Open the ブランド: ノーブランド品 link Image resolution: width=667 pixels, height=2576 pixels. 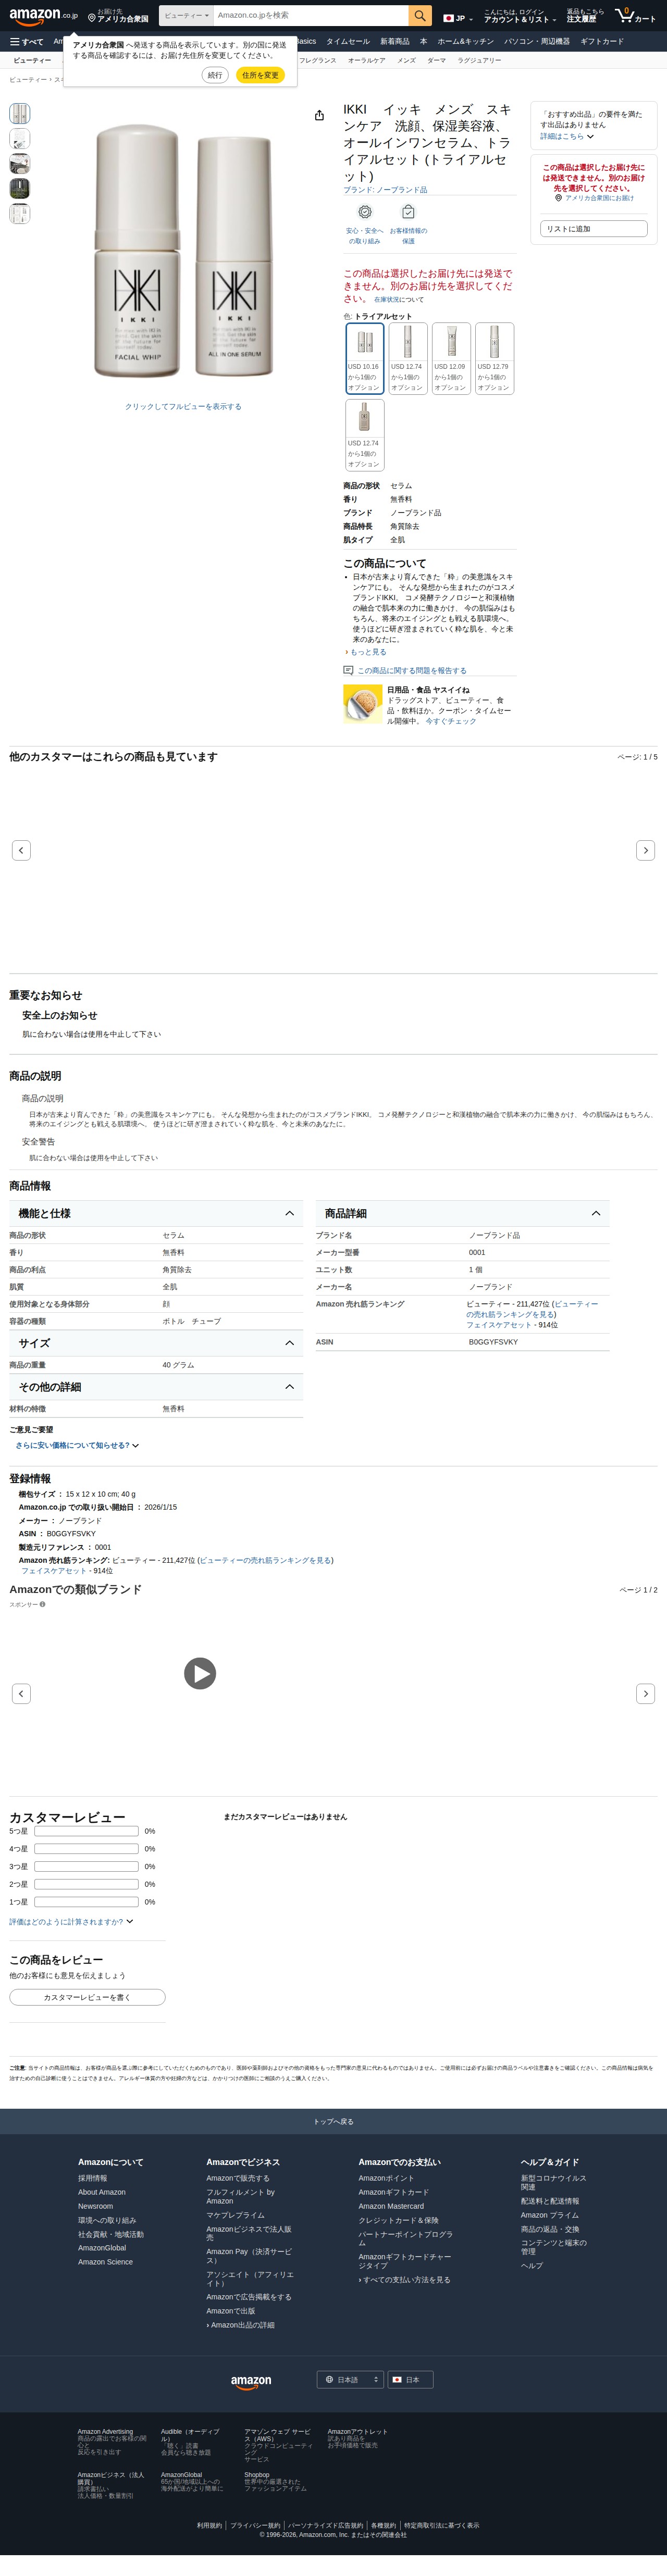pyautogui.click(x=385, y=190)
